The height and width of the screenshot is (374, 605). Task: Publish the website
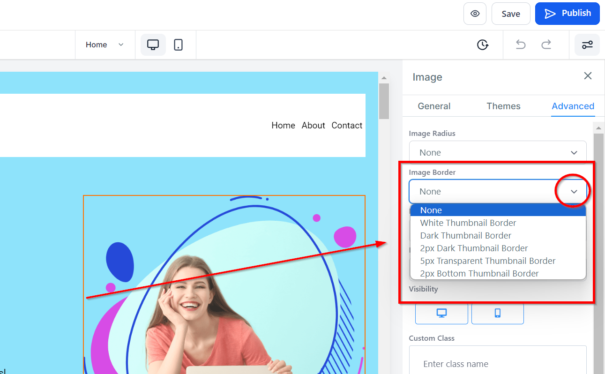pos(568,14)
